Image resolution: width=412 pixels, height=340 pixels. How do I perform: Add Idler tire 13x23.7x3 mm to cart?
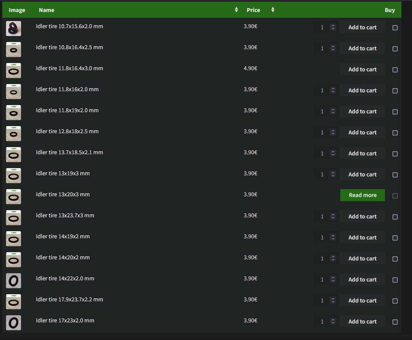point(362,216)
